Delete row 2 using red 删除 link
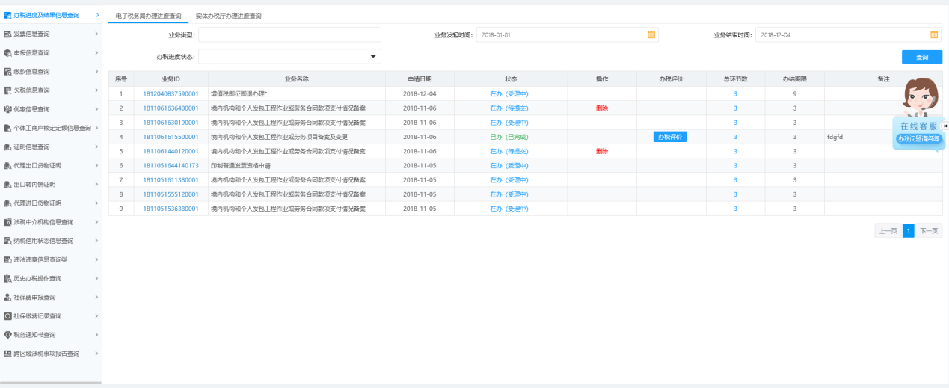 tap(602, 108)
